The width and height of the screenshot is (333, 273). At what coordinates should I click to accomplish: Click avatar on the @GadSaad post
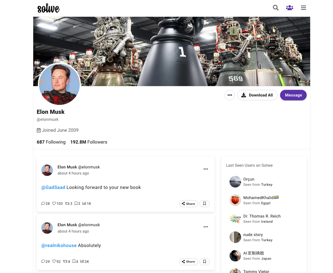(47, 170)
